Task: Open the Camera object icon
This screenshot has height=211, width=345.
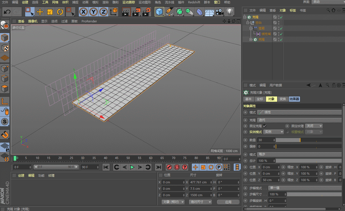Action: (x=220, y=12)
